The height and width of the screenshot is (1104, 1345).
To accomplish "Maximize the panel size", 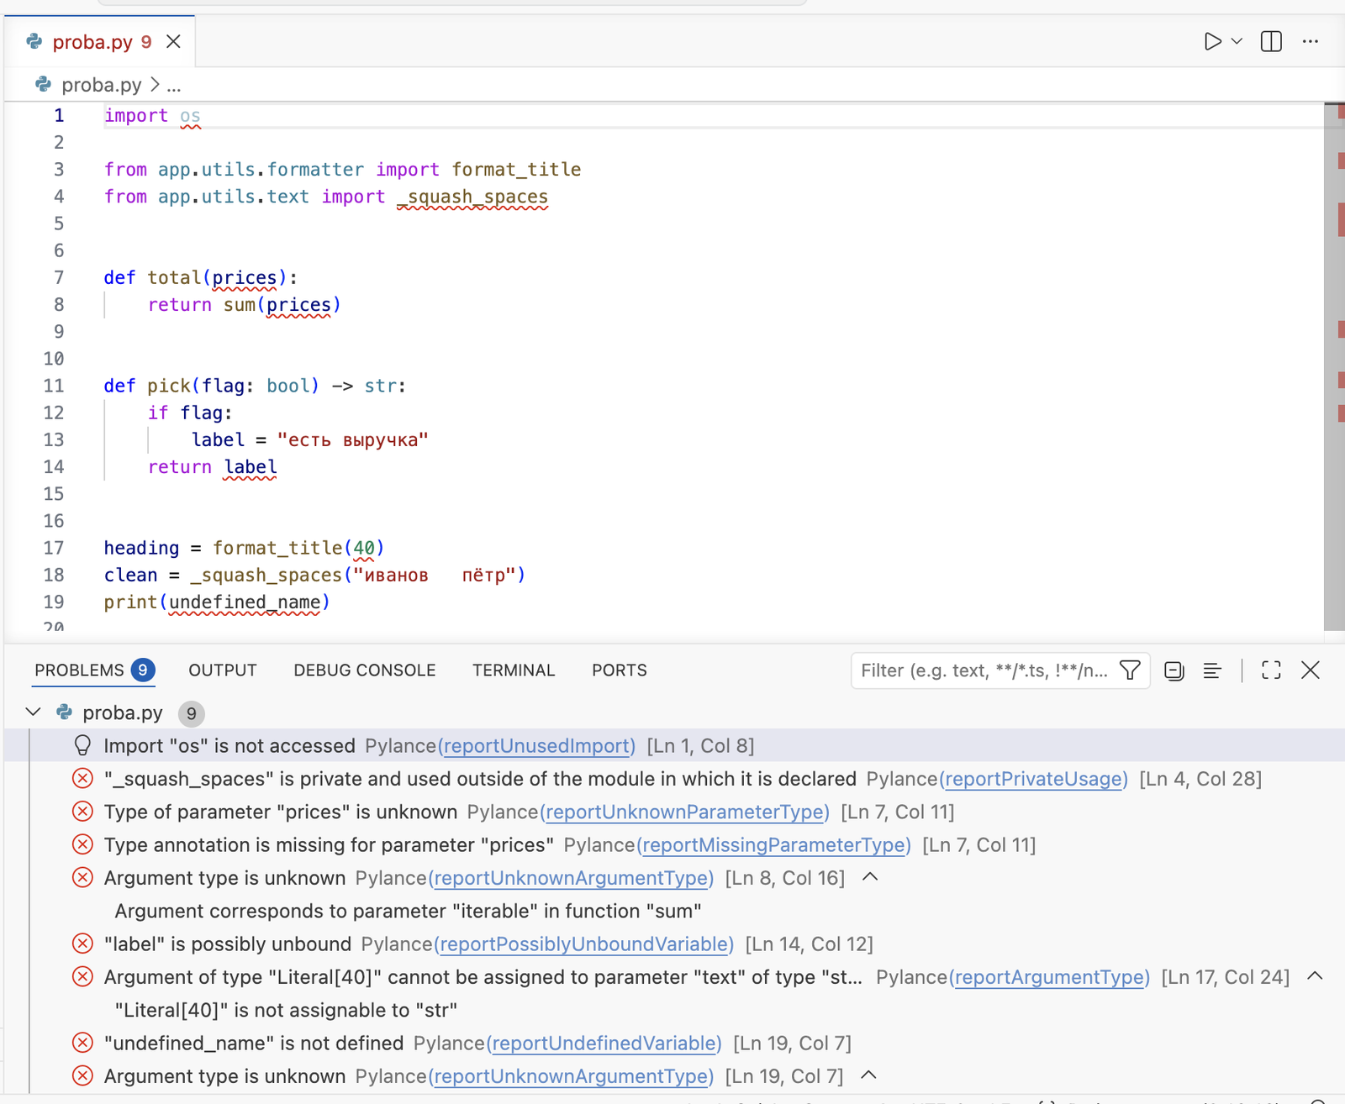I will [1271, 670].
